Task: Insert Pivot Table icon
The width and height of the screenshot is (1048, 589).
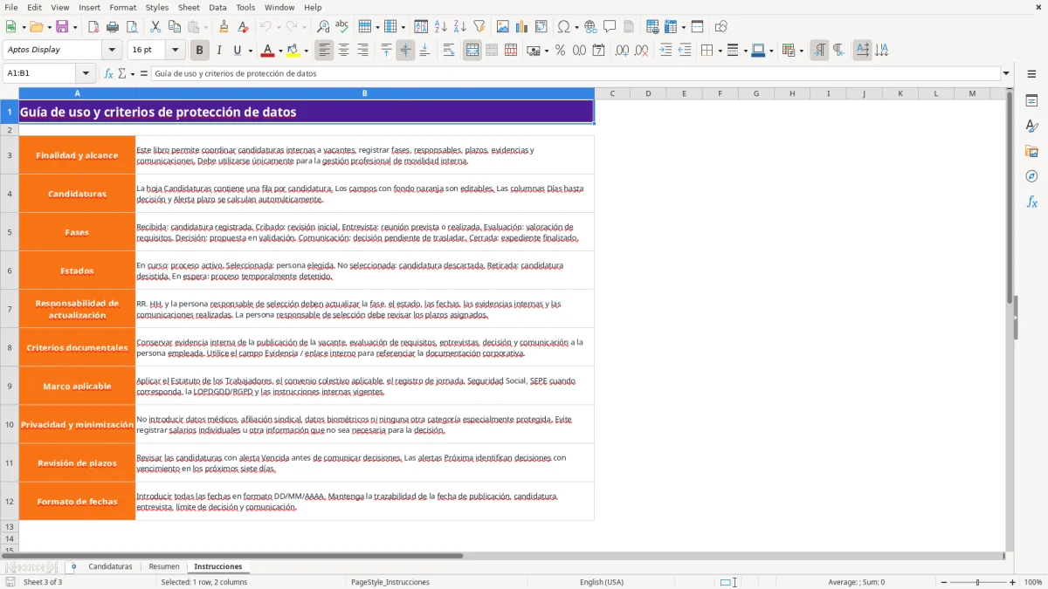Action: tap(541, 27)
